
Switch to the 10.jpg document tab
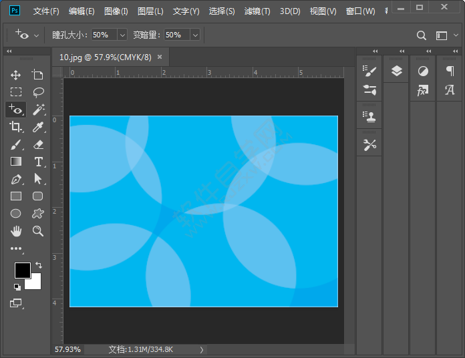tap(106, 57)
